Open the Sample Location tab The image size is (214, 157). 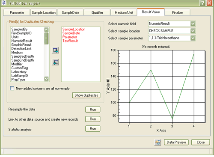[44, 12]
